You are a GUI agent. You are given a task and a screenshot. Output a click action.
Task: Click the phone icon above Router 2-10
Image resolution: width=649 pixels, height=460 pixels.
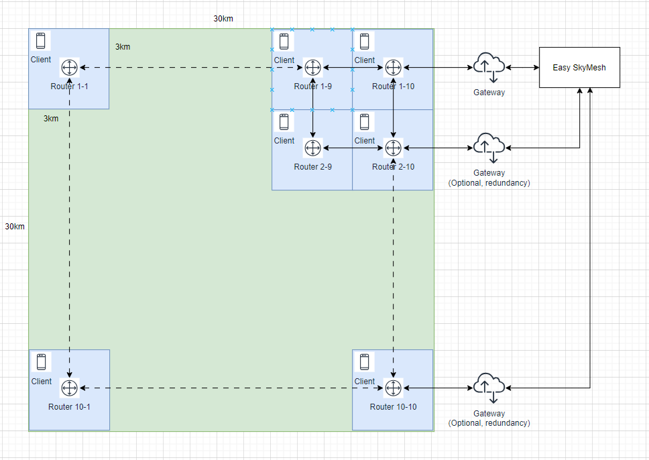point(364,122)
